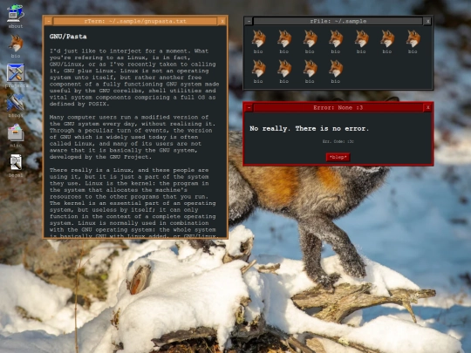Click the rFile: ~/.sample title bar

[x=338, y=21]
